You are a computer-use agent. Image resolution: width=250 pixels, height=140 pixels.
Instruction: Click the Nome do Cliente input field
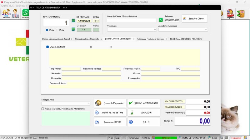click(131, 20)
